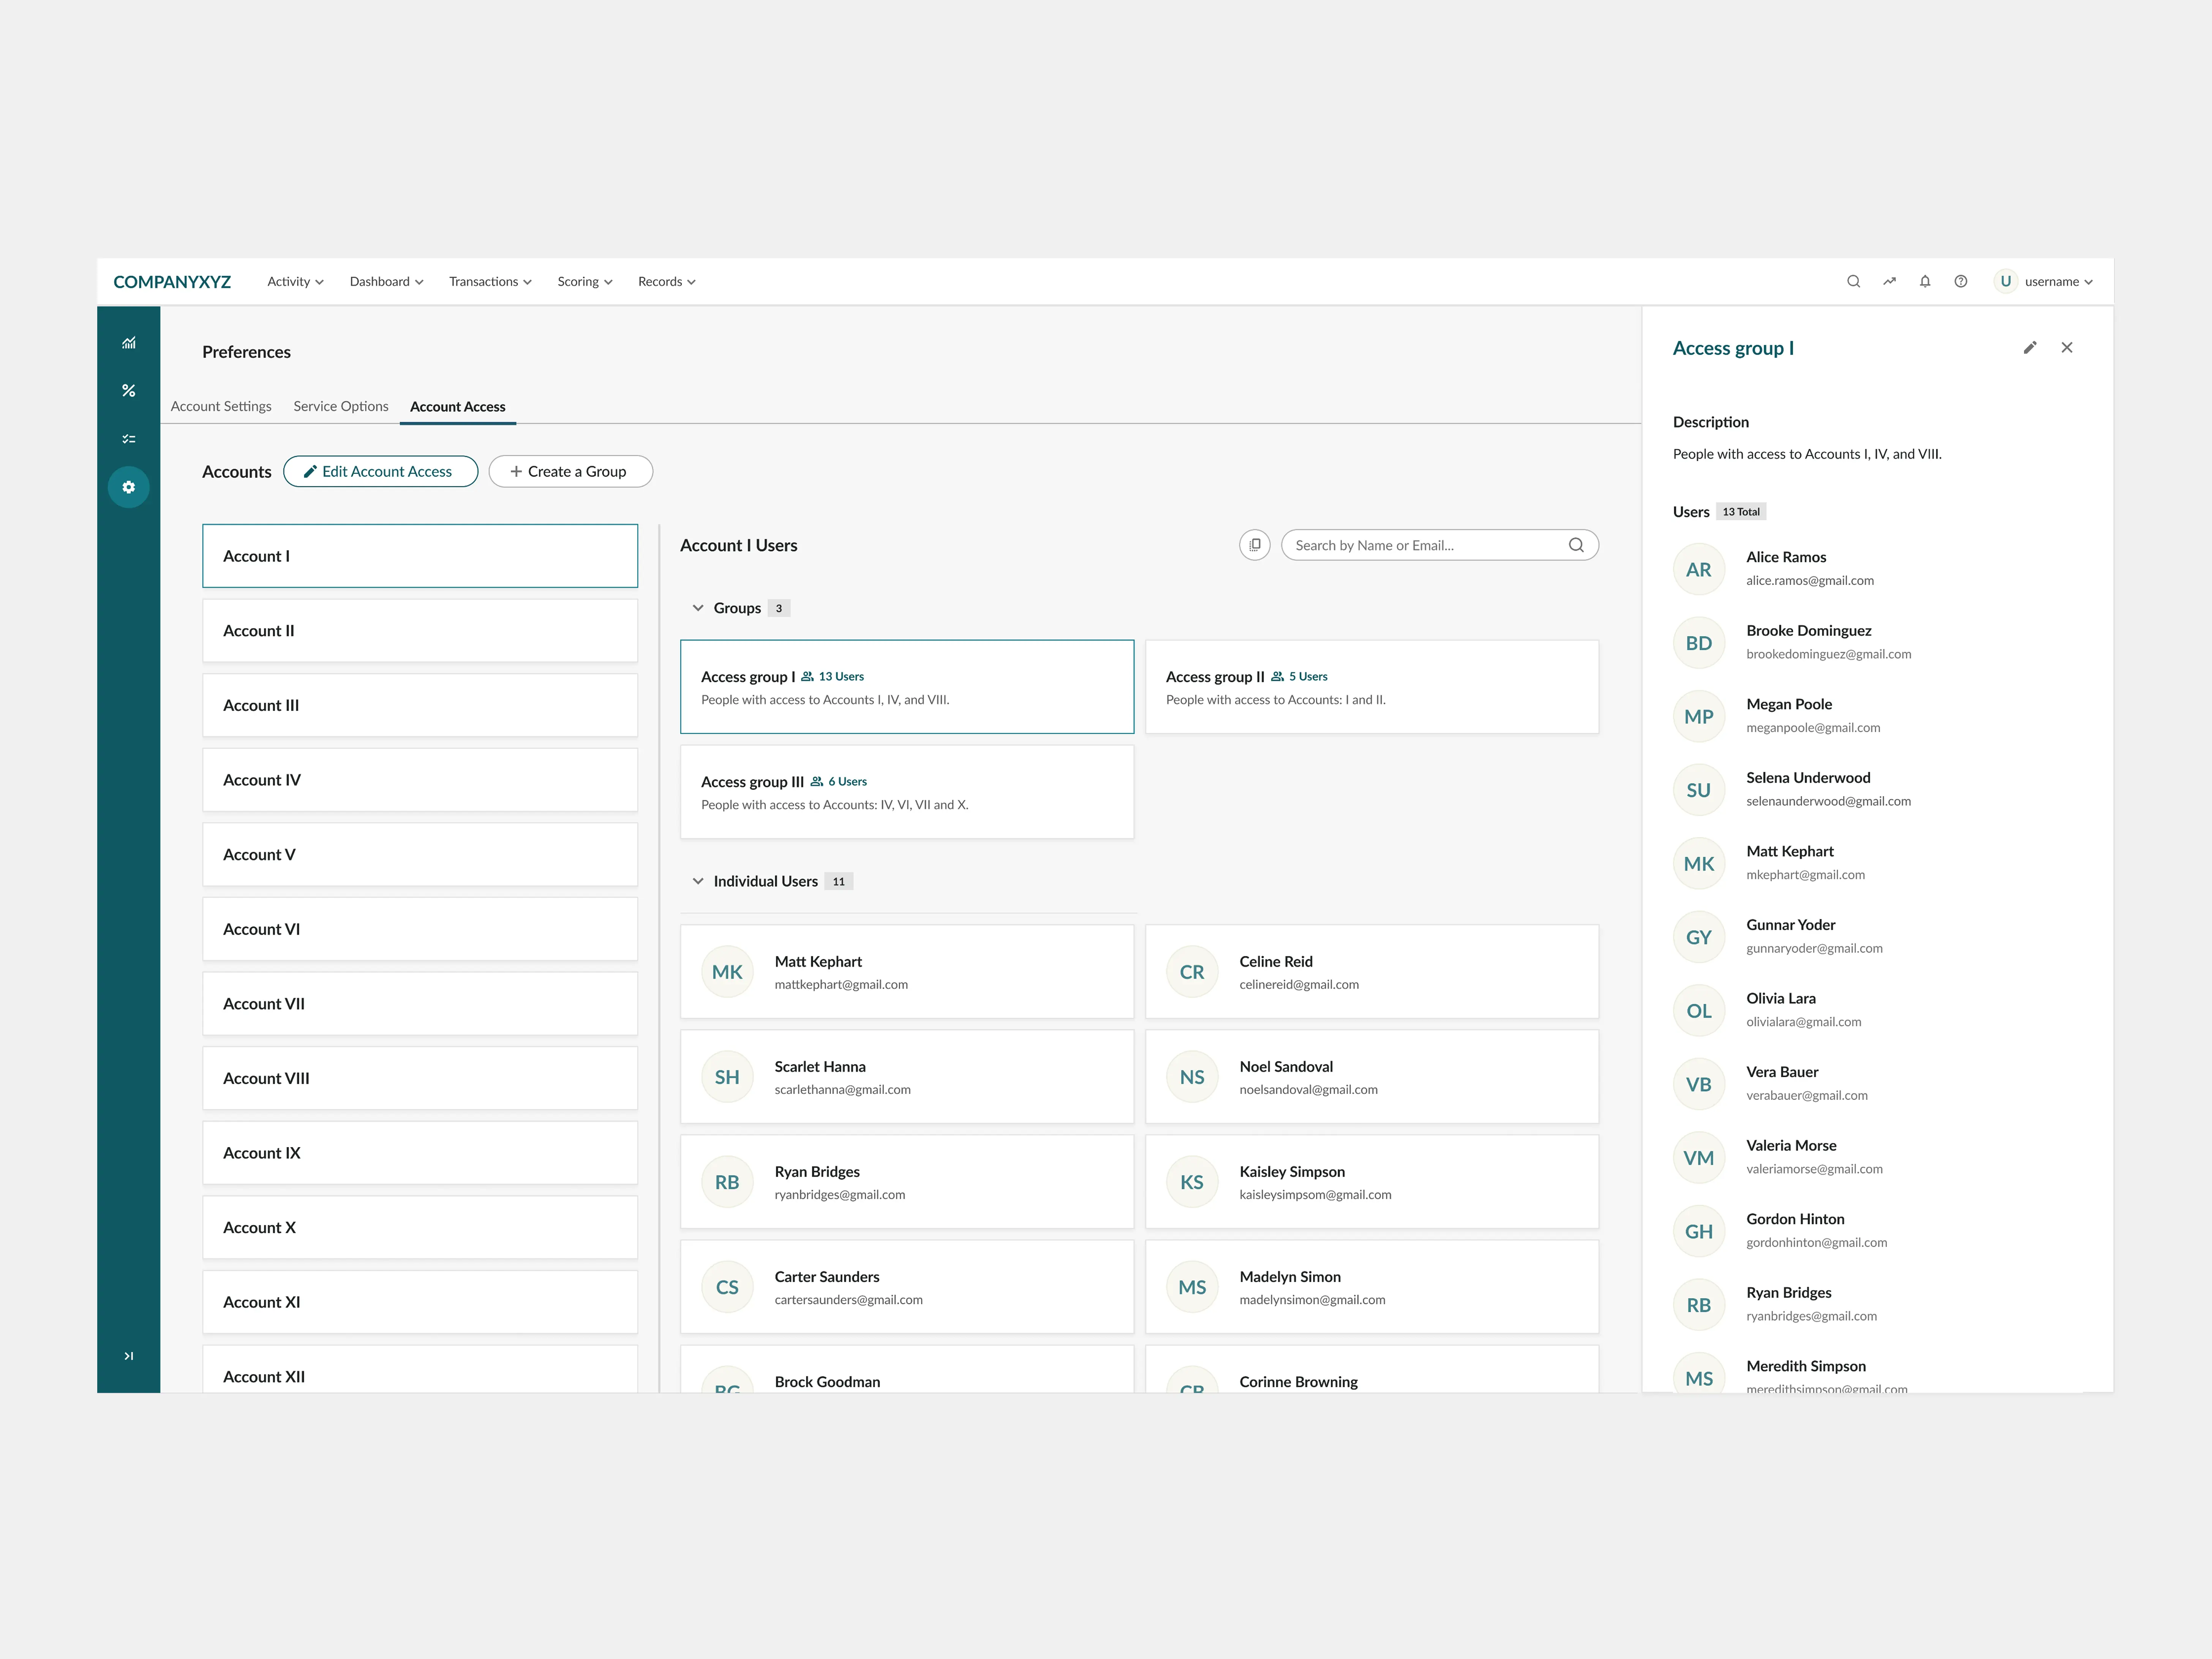Open Madelyn Simon user card

[1372, 1287]
